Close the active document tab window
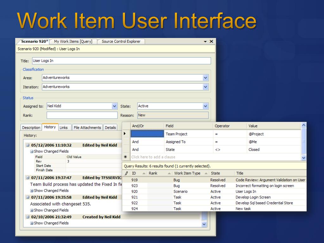Image resolution: width=324 pixels, height=243 pixels. (211, 41)
